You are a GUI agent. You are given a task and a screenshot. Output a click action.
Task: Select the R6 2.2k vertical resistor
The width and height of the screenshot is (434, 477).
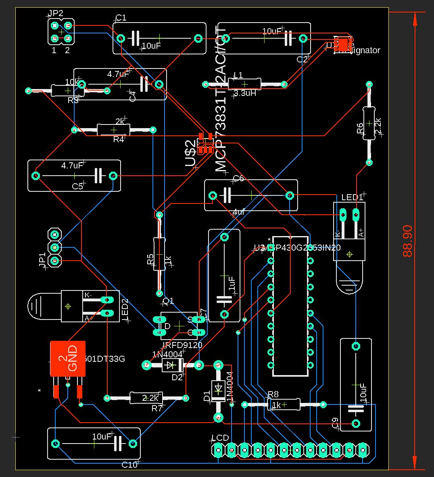[369, 123]
